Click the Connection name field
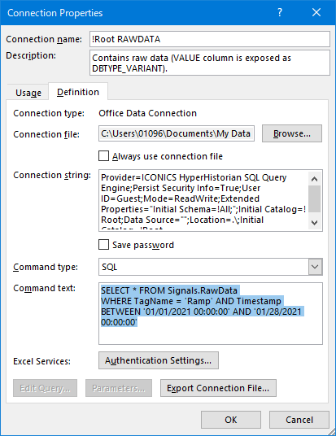 [x=210, y=39]
